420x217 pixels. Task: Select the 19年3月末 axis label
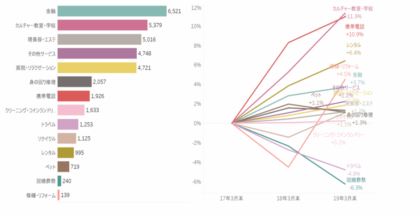tap(345, 199)
